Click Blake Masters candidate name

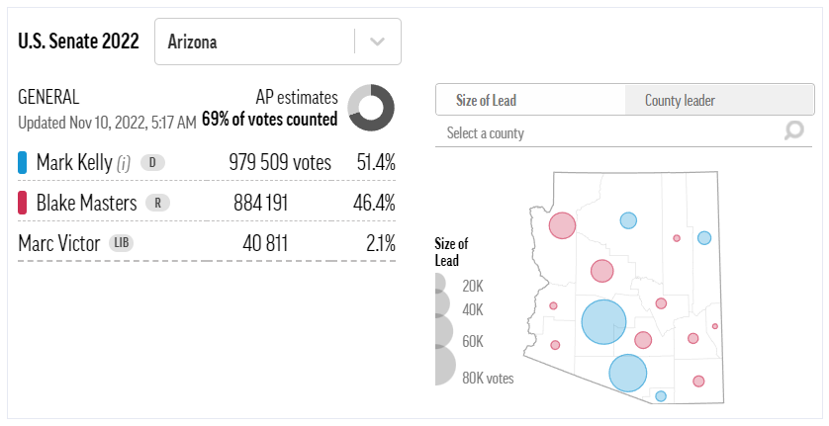(x=86, y=203)
